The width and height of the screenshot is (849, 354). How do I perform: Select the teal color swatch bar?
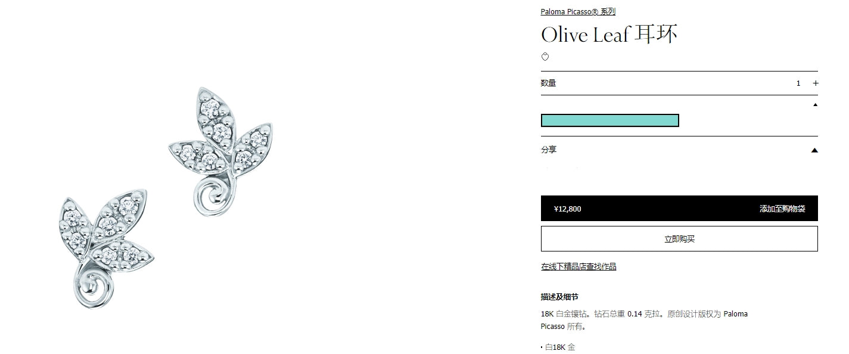click(x=609, y=120)
